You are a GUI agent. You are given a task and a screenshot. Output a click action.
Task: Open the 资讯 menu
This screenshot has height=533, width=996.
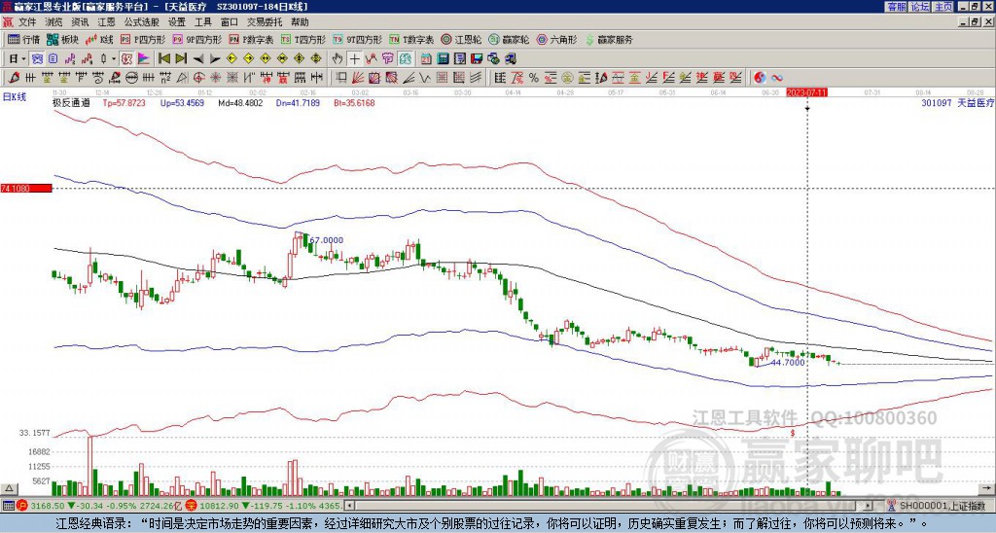click(x=80, y=22)
